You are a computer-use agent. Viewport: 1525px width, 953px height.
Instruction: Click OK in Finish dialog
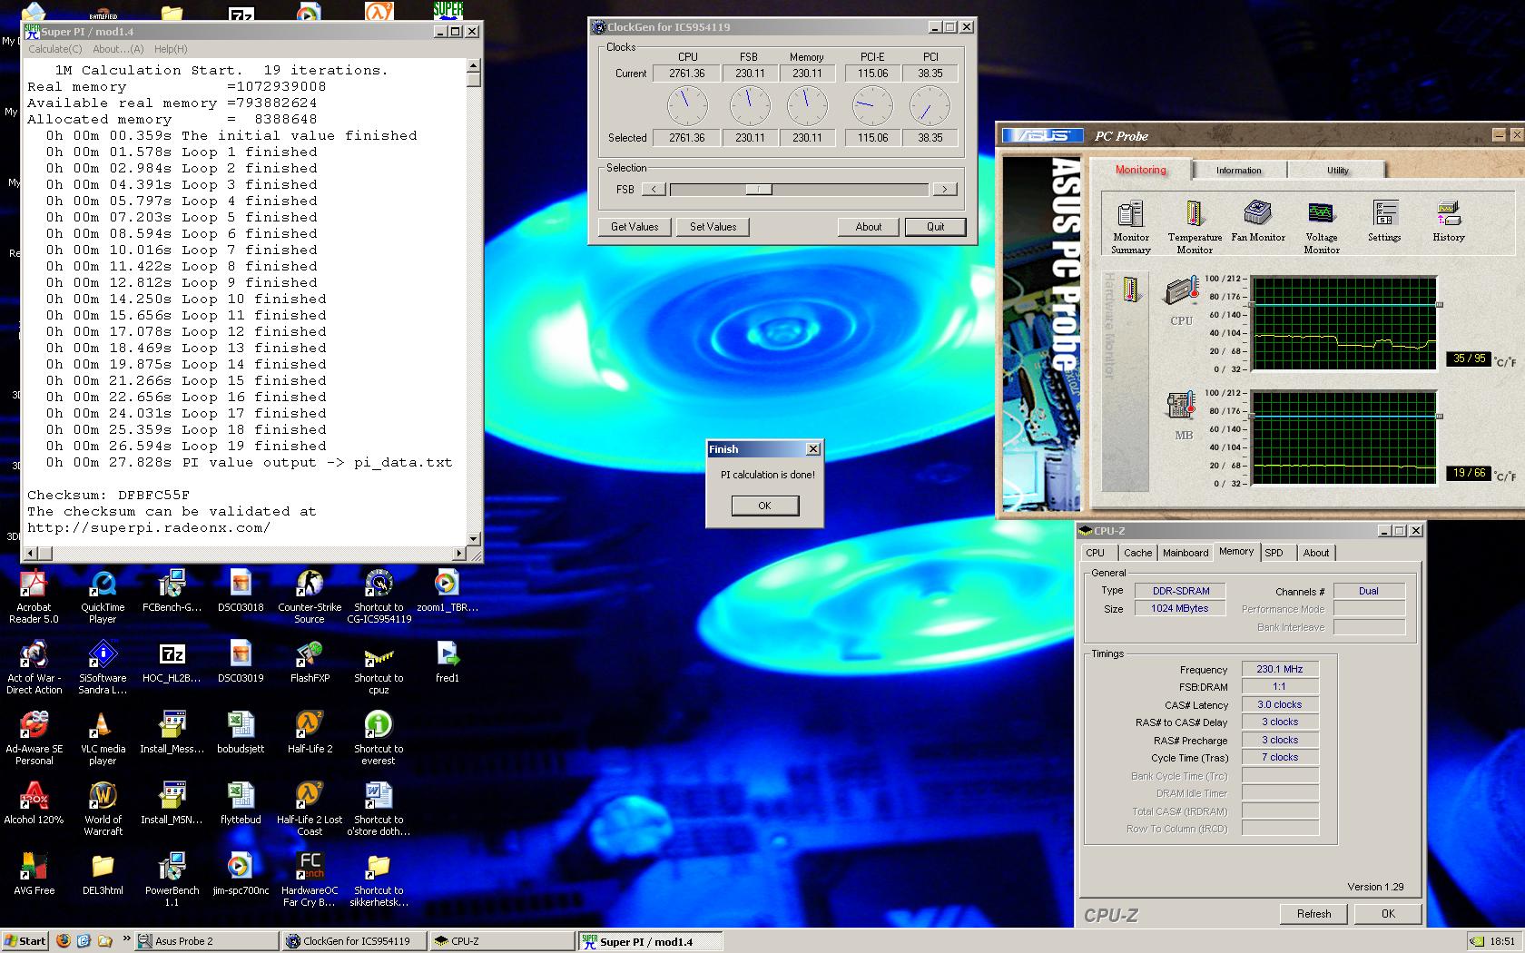(764, 506)
